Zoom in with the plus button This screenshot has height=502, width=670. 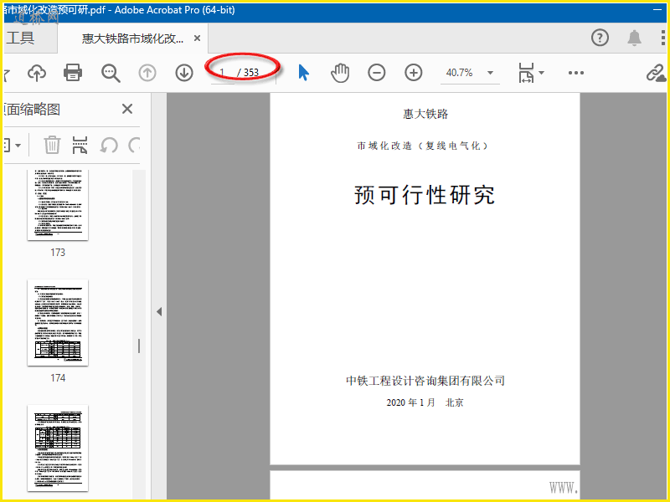[413, 73]
